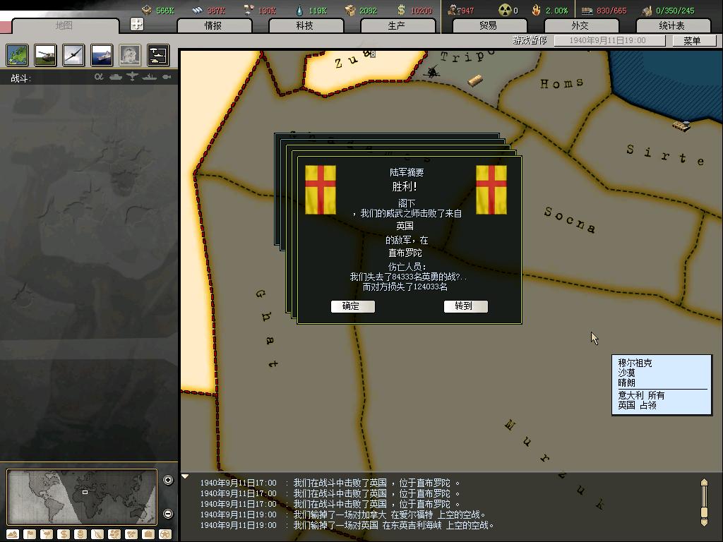Image resolution: width=723 pixels, height=542 pixels.
Task: Click the money dollar icon 10200
Action: [x=401, y=10]
